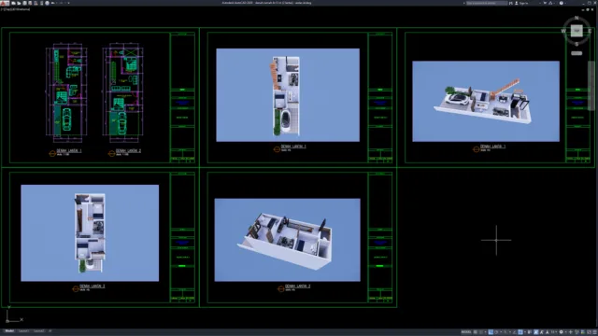Switch to the Layout1 tab
The width and height of the screenshot is (598, 336).
[x=23, y=331]
